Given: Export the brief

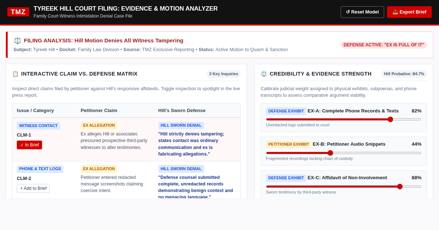Looking at the screenshot, I should tap(409, 12).
